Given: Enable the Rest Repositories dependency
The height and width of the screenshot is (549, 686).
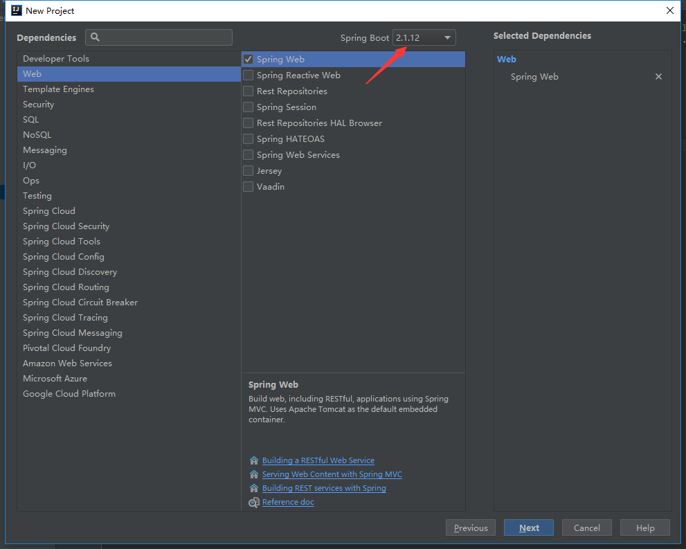Looking at the screenshot, I should point(248,91).
